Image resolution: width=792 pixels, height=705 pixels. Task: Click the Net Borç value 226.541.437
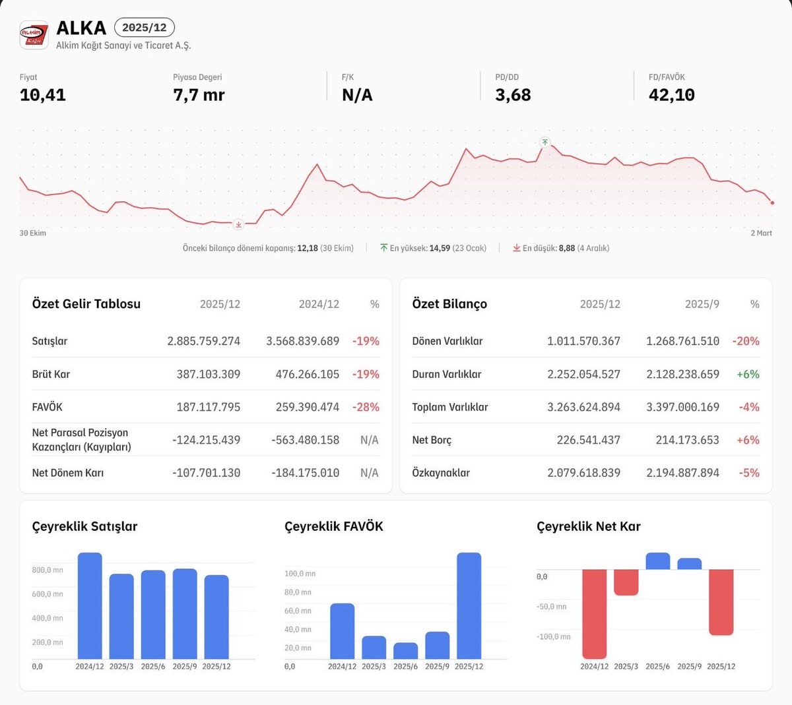click(589, 440)
